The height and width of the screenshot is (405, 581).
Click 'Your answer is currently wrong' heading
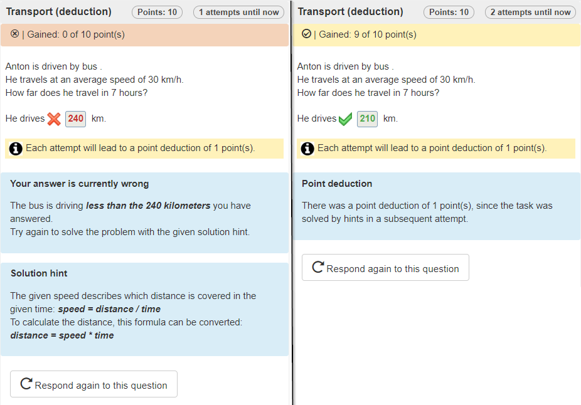(x=80, y=184)
